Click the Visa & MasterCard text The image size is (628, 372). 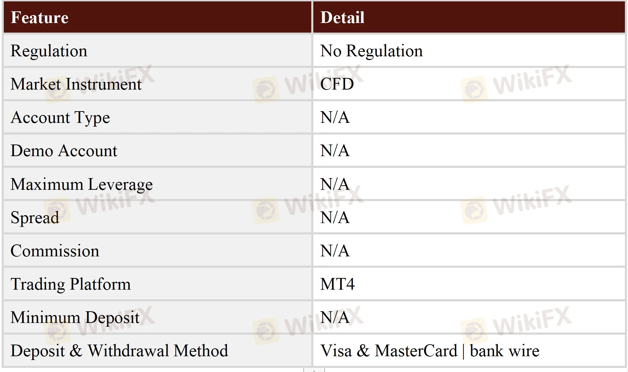389,351
